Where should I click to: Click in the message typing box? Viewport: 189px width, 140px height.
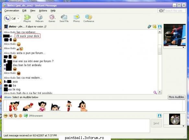click(x=77, y=126)
